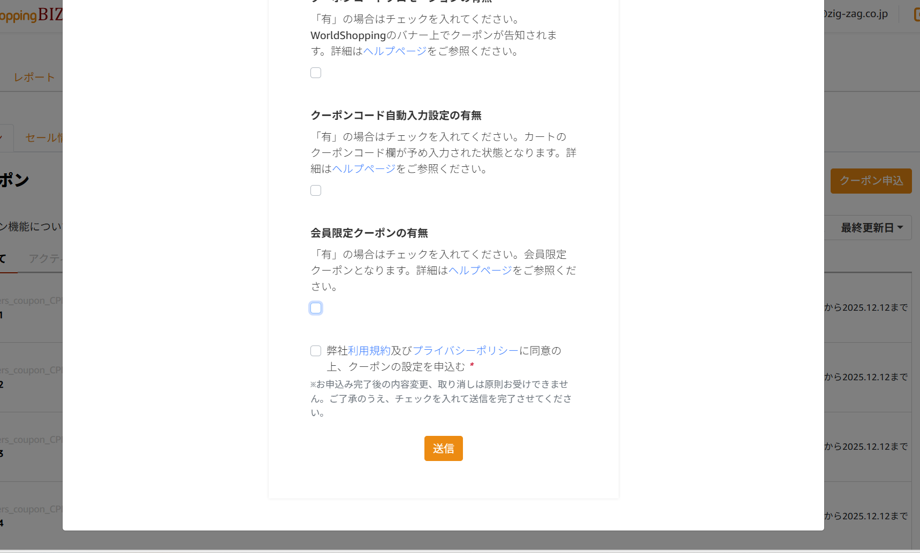The width and height of the screenshot is (920, 553).
Task: Check the terms agreement checkbox for 利用規約
Action: [316, 351]
